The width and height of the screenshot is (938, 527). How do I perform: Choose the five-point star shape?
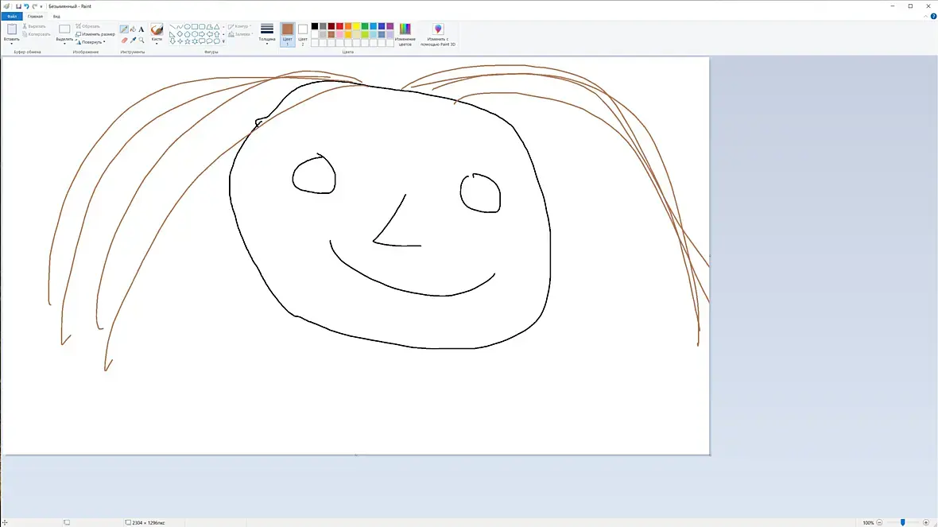click(188, 41)
